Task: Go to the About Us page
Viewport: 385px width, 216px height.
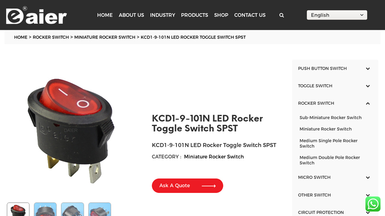Action: [131, 15]
